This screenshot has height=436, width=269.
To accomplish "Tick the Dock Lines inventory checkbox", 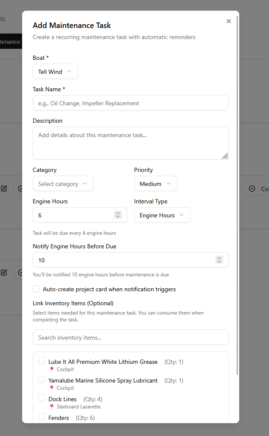I will click(x=42, y=398).
